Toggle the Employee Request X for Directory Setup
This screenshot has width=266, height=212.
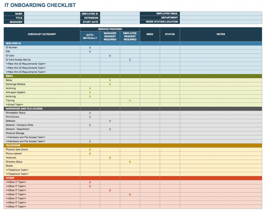(130, 162)
